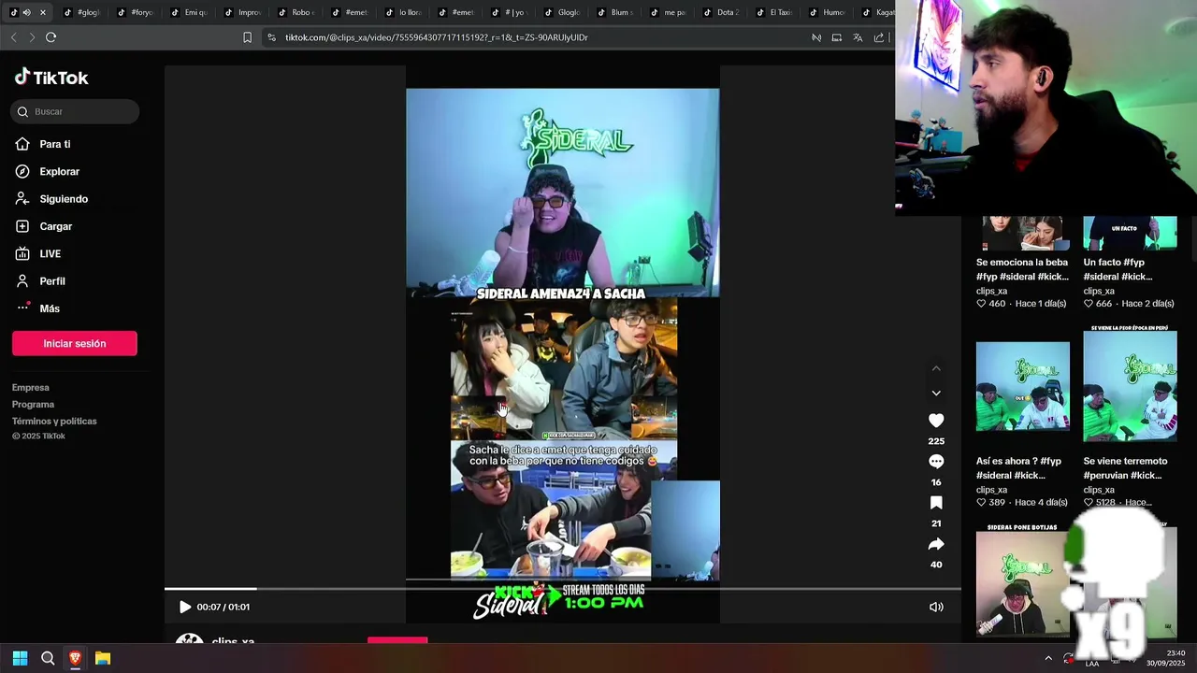The height and width of the screenshot is (673, 1197).
Task: Click the browser share icon
Action: [x=879, y=37]
